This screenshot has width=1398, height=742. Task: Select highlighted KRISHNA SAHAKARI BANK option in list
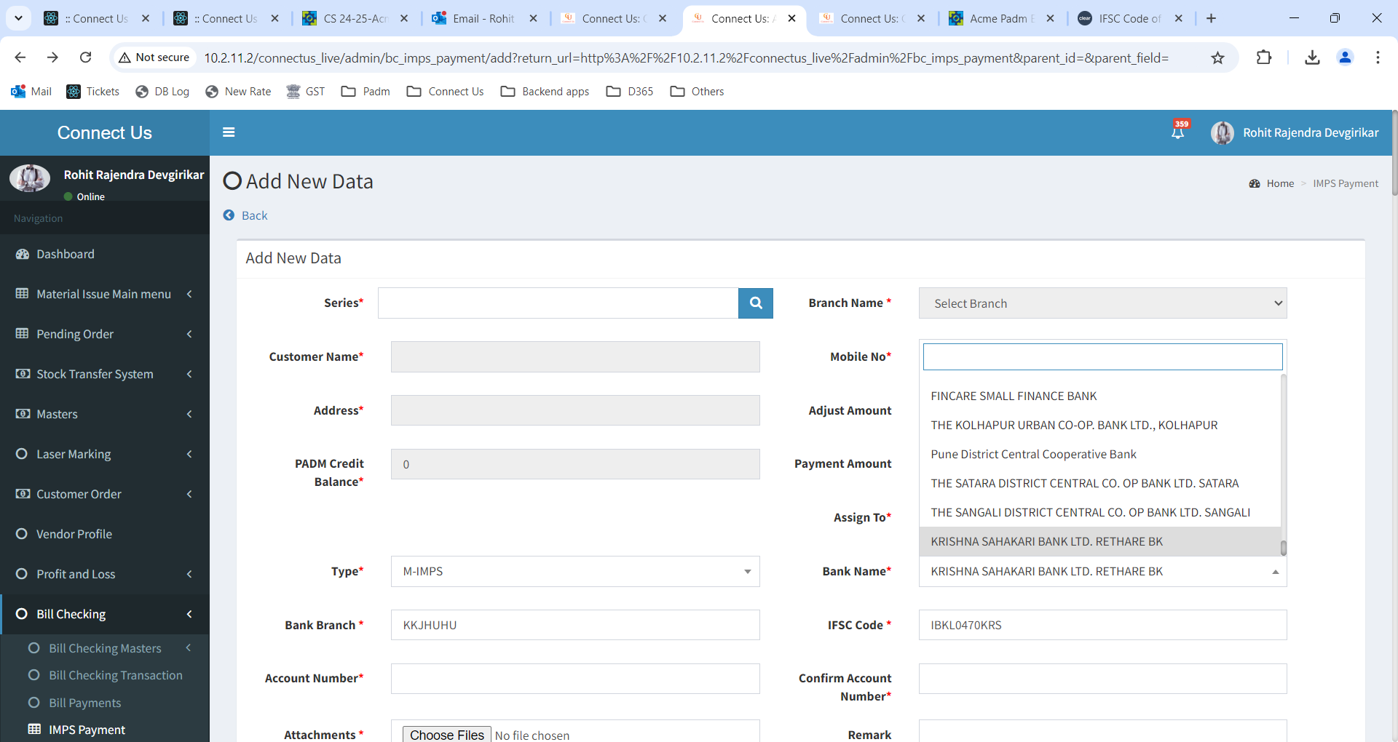[1099, 542]
